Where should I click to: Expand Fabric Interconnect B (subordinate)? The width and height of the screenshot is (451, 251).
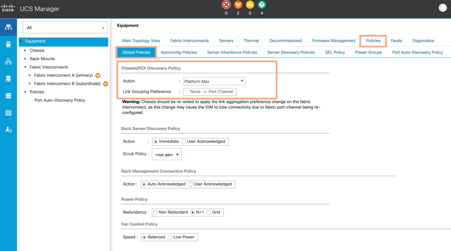[x=30, y=84]
